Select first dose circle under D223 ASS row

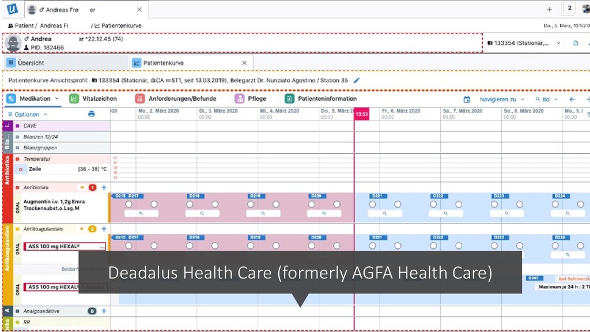point(494,246)
